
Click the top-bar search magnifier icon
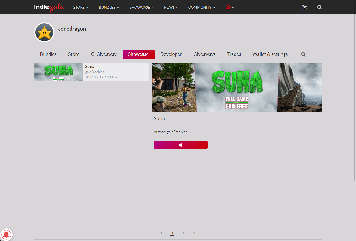coord(320,7)
